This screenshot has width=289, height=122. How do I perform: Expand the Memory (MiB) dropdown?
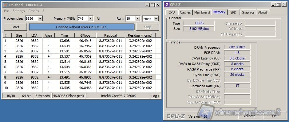[x=90, y=19]
